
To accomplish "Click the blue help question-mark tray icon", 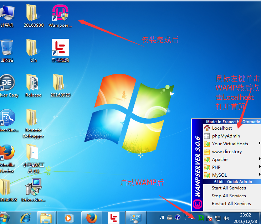I will pyautogui.click(x=178, y=217).
